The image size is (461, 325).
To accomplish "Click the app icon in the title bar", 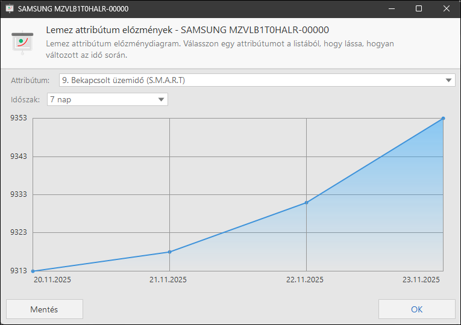I will pos(10,9).
